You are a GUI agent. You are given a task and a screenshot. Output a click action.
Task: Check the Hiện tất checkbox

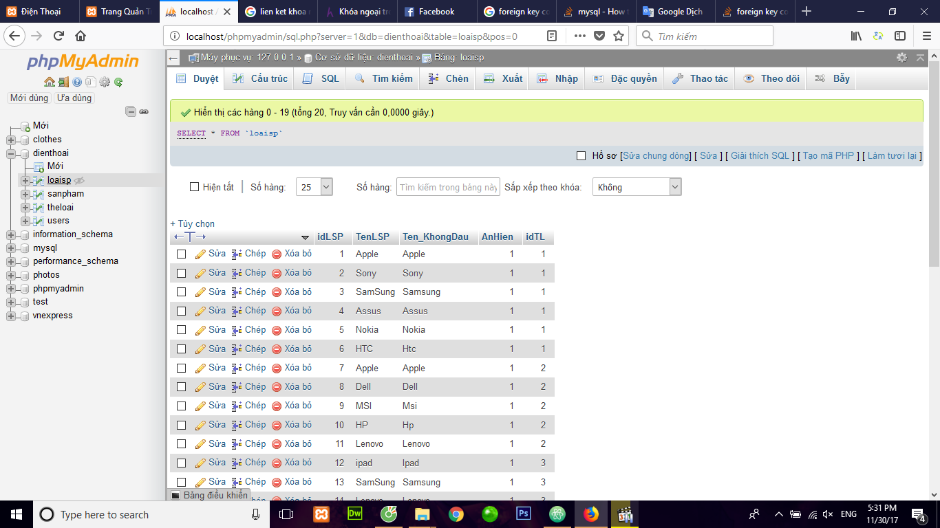(x=195, y=187)
